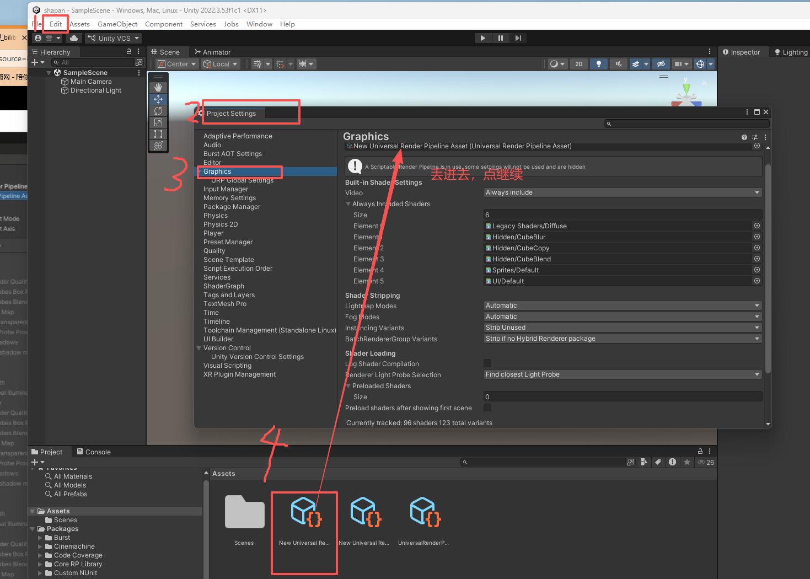Viewport: 810px width, 579px height.
Task: Open the Fog Modes dropdown
Action: [623, 317]
